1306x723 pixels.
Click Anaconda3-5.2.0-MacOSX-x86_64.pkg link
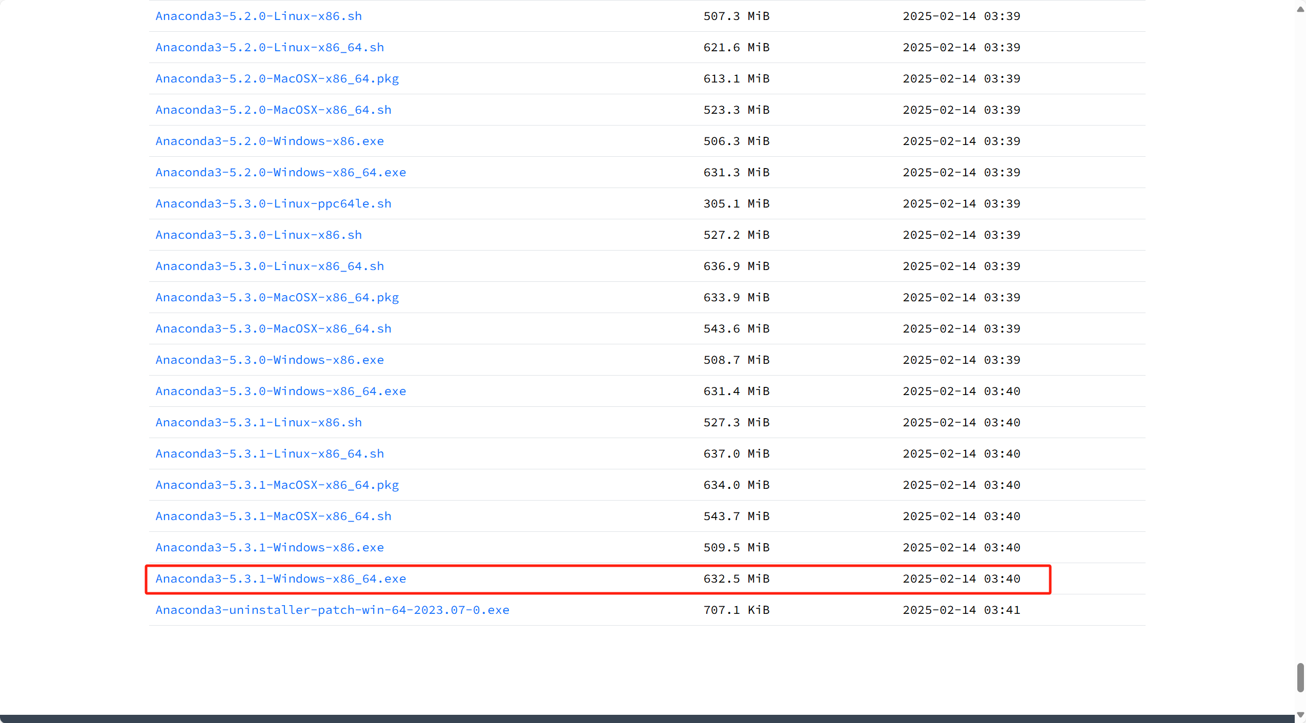tap(277, 78)
